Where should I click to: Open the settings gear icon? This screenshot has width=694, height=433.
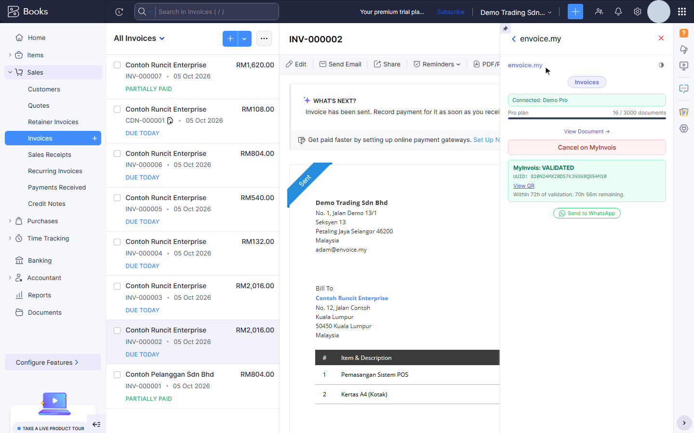coord(638,12)
